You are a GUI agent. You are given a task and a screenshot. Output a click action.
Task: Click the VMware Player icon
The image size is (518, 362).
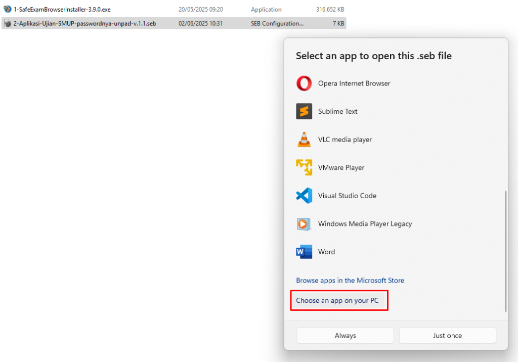pos(304,167)
